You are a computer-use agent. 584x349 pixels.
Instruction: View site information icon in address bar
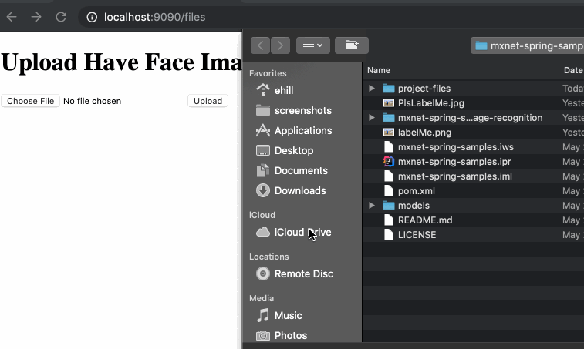pyautogui.click(x=92, y=17)
